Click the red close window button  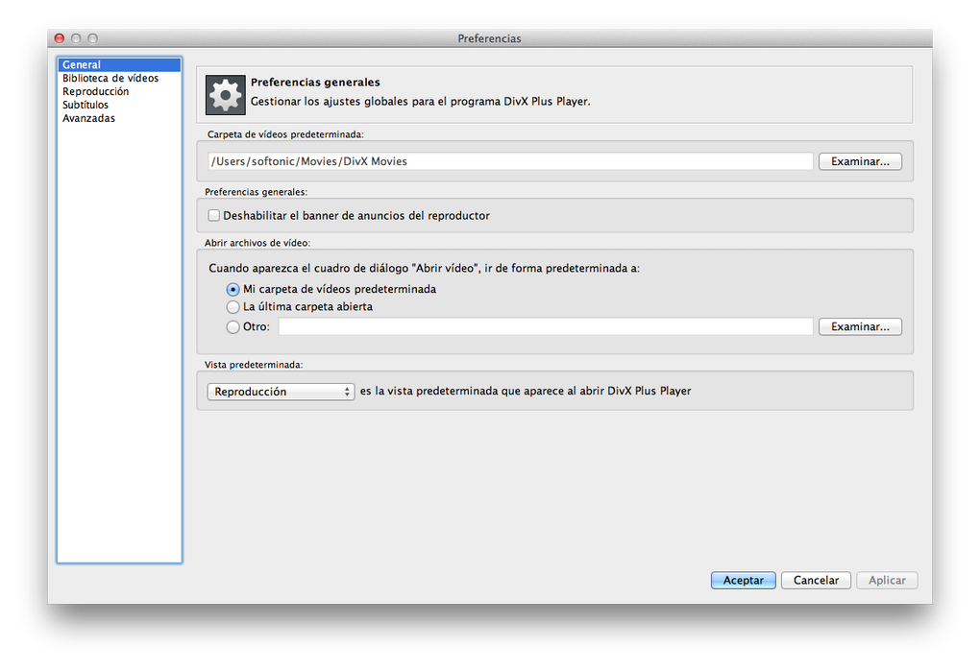[60, 38]
